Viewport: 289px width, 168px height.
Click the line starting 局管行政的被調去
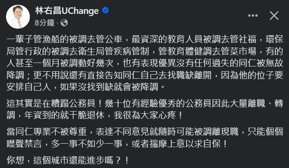[145, 51]
